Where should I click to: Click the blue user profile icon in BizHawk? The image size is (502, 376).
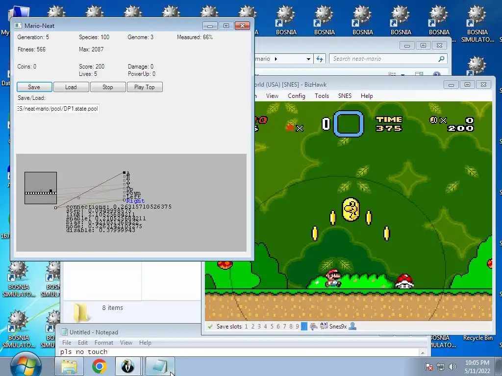pos(352,326)
